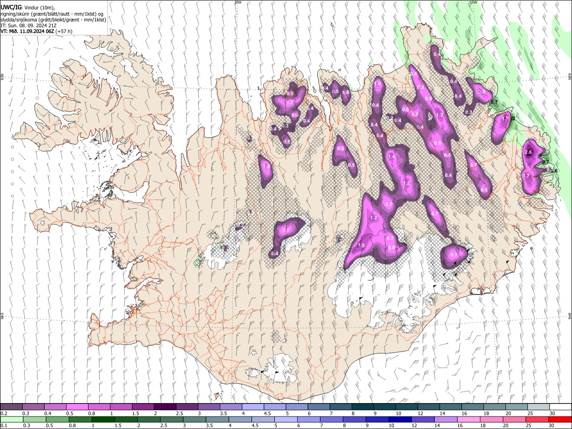Image resolution: width=572 pixels, height=429 pixels.
Task: Click top legend swatch between 3 and 3.5
Action: [x=209, y=407]
